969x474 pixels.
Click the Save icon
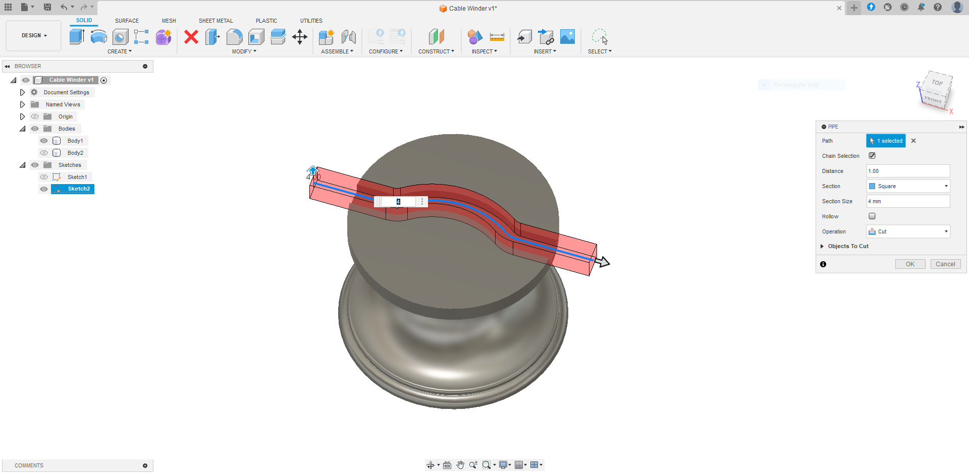[47, 7]
